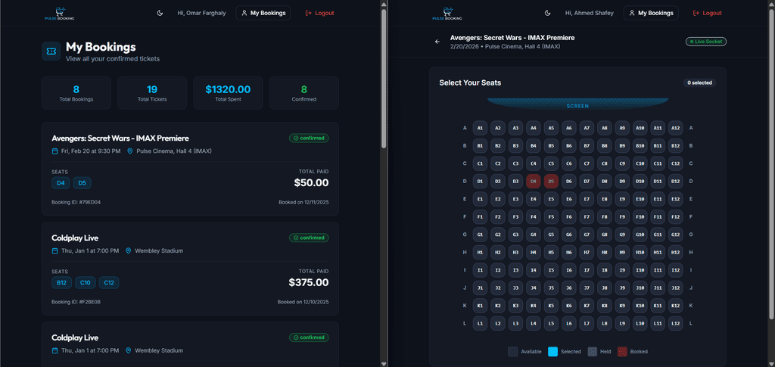Click the Total Bookings stat card

pyautogui.click(x=76, y=93)
